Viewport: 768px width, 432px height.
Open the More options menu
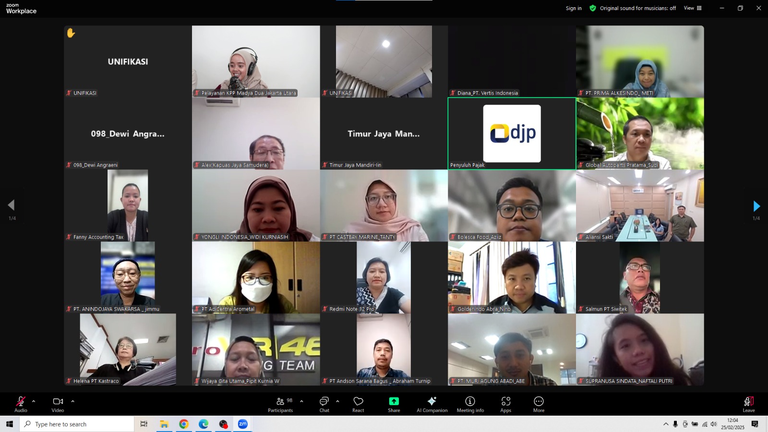539,404
